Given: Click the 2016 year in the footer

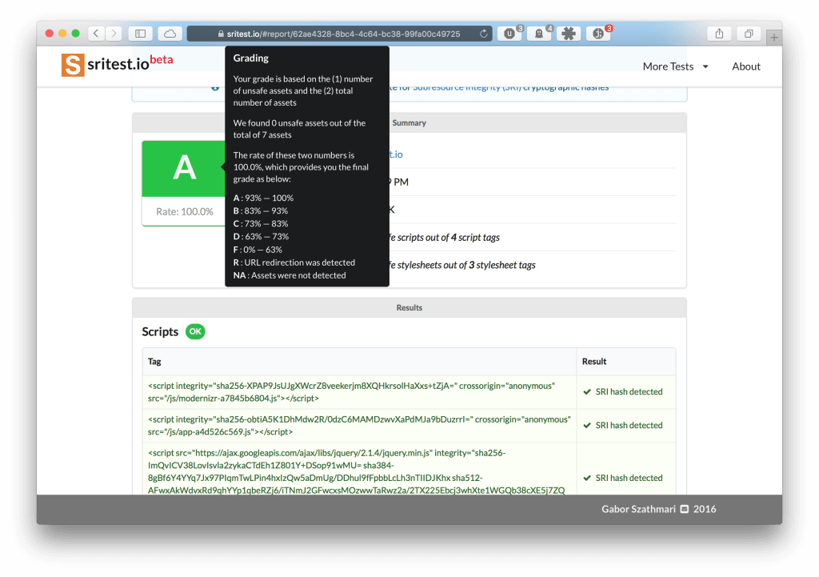Looking at the screenshot, I should point(705,509).
